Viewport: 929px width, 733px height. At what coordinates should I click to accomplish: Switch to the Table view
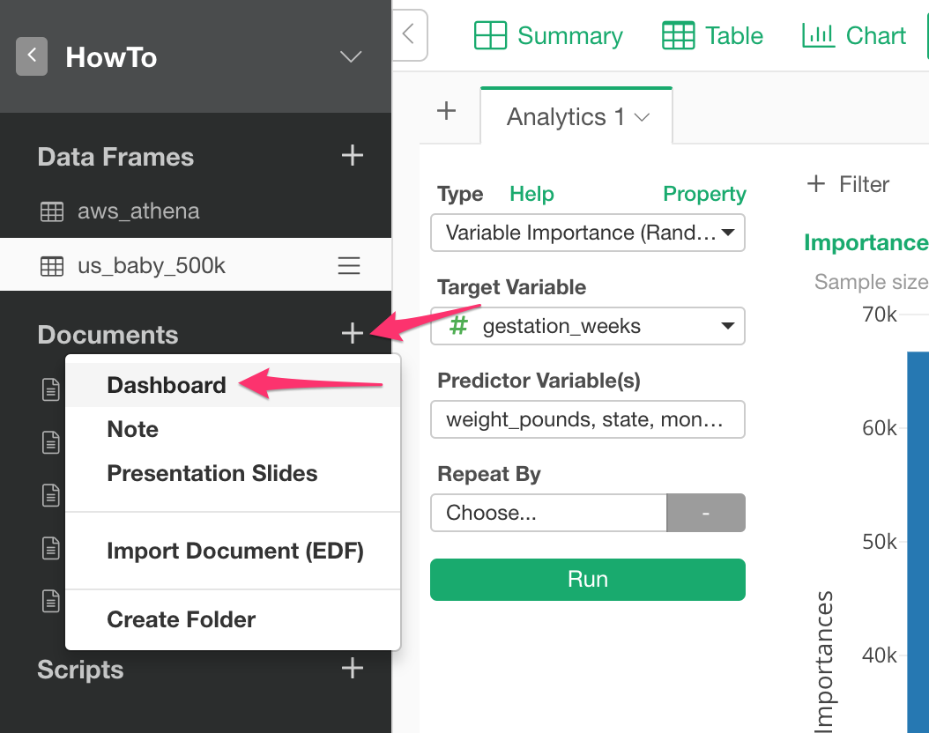tap(713, 35)
